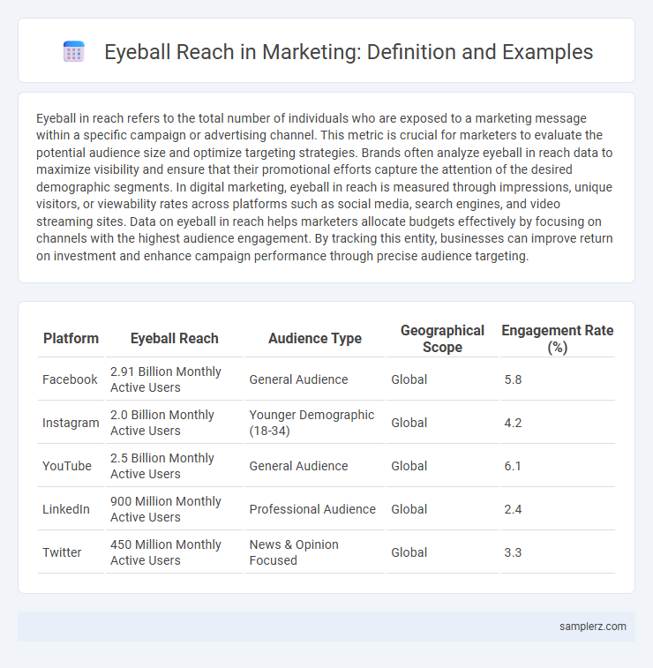Viewport: 653px width, 668px height.
Task: Select the Twitter platform cell
Action: [x=62, y=552]
